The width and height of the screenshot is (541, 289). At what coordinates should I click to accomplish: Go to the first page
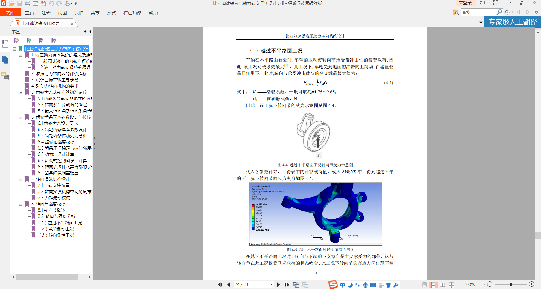click(220, 284)
